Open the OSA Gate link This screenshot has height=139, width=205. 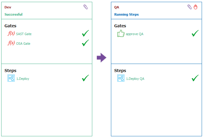click(23, 44)
